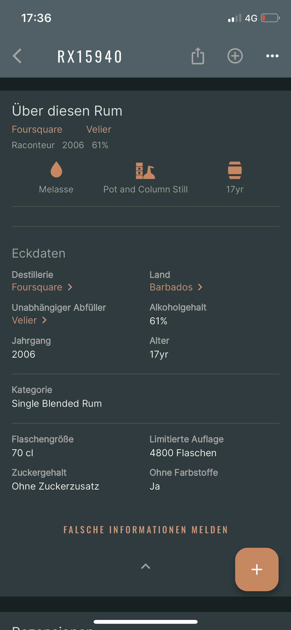Open the share sheet icon
Viewport: 291px width, 630px height.
(x=198, y=56)
